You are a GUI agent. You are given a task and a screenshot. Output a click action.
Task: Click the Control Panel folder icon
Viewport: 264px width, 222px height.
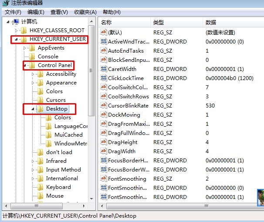32,65
